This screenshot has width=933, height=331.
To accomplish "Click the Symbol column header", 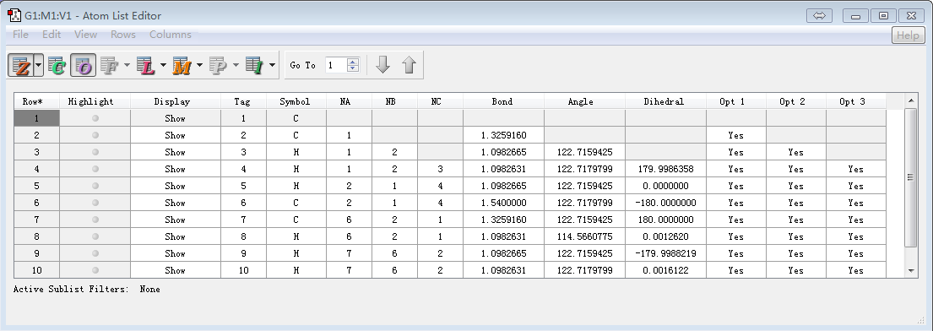I will 296,101.
